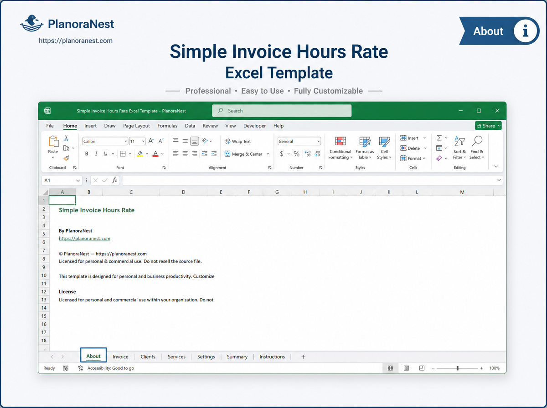Toggle Bold formatting
The height and width of the screenshot is (408, 547).
tap(87, 154)
